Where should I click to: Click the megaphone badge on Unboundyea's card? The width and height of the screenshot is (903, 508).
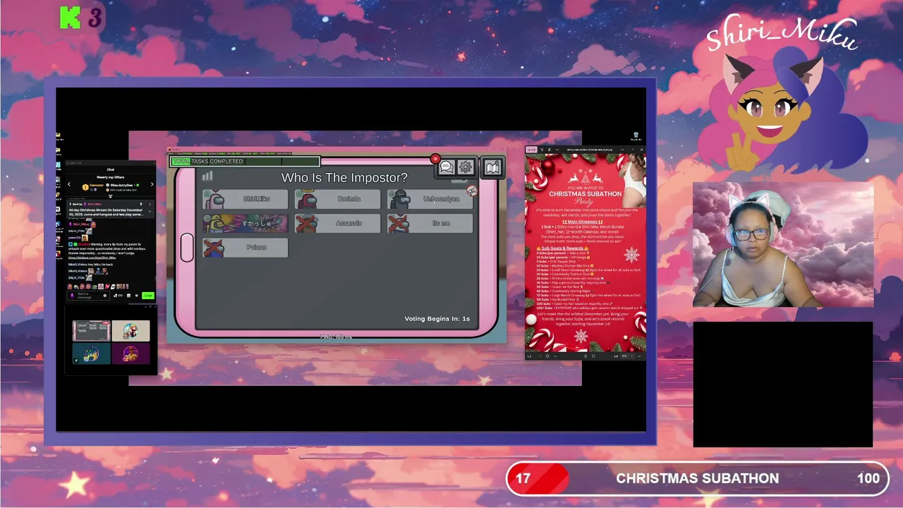tap(472, 190)
